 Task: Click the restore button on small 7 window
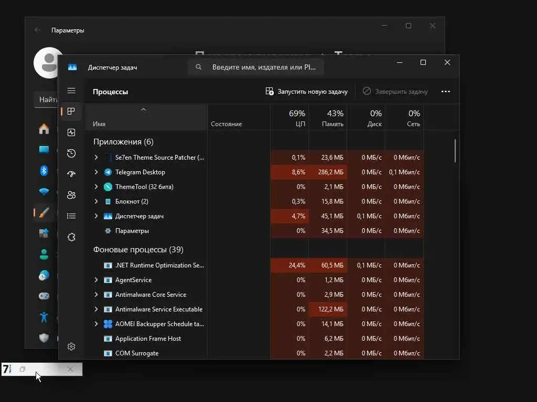pyautogui.click(x=23, y=369)
